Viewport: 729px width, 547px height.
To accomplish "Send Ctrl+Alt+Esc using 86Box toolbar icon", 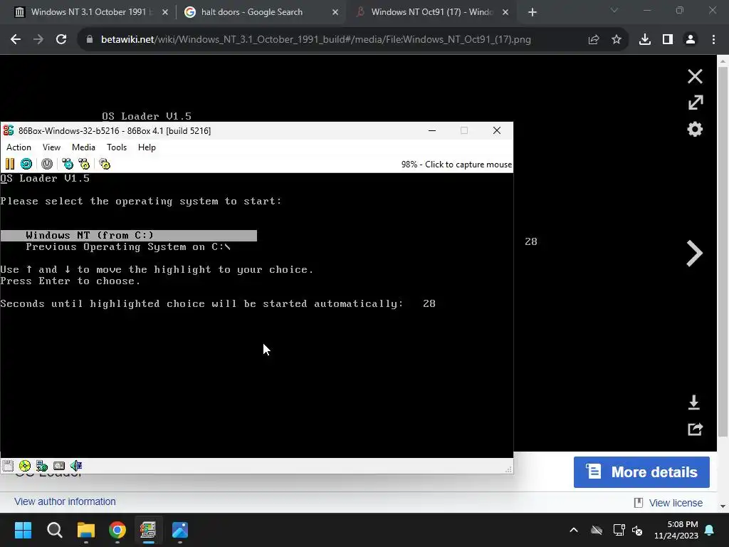I will (x=84, y=164).
